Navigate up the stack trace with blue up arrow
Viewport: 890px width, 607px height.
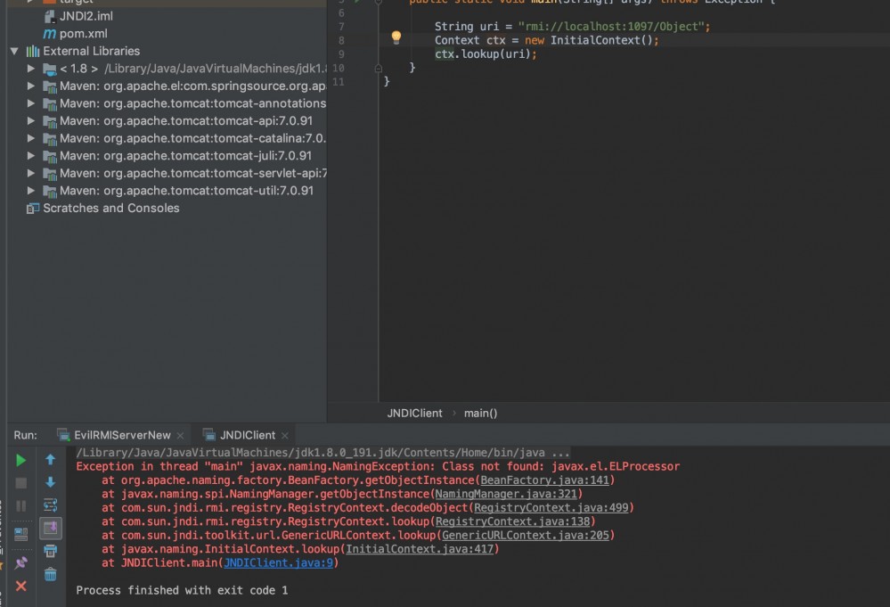pyautogui.click(x=51, y=459)
